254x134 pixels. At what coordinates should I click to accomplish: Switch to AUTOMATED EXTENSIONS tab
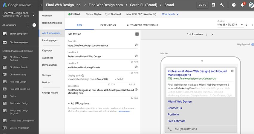(x=142, y=25)
